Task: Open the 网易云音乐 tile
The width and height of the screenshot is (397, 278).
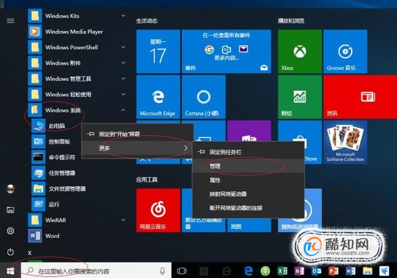Action: tap(158, 210)
